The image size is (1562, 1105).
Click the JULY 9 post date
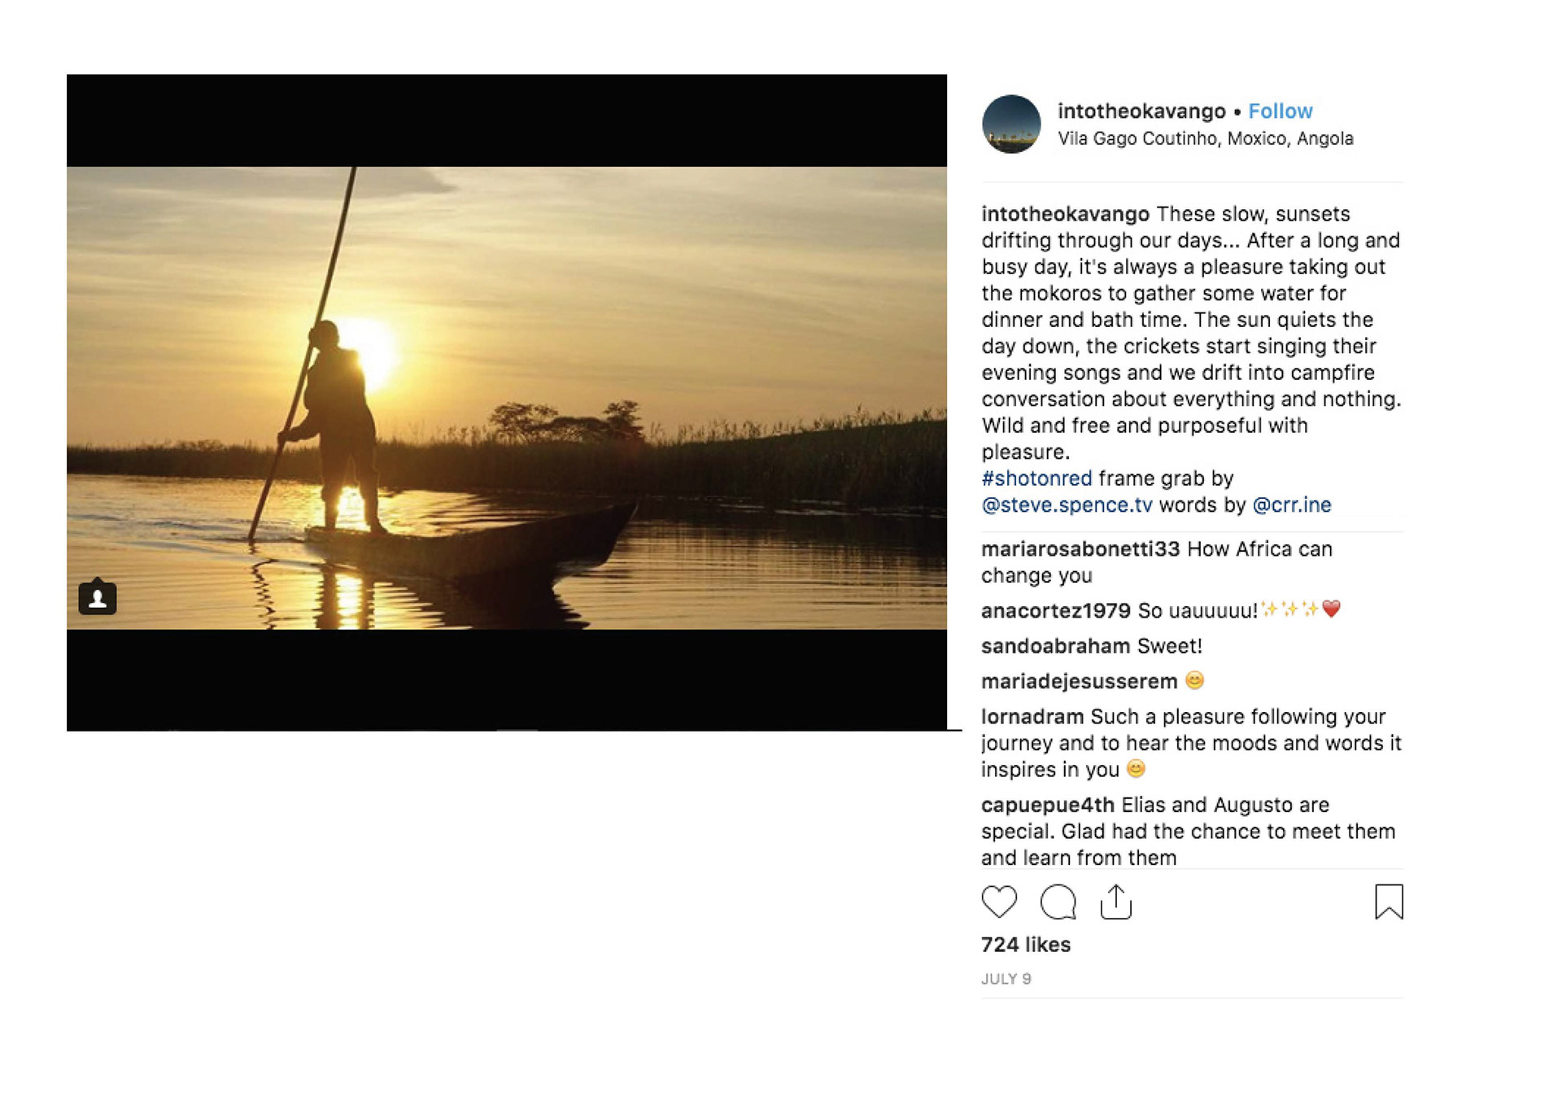1006,979
